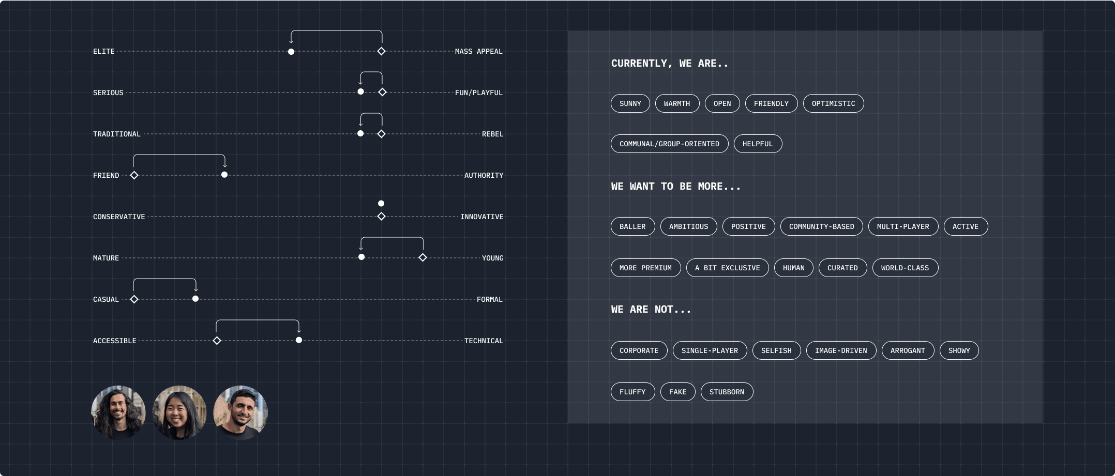The image size is (1115, 476).
Task: Select the BALLER tag
Action: (x=632, y=226)
